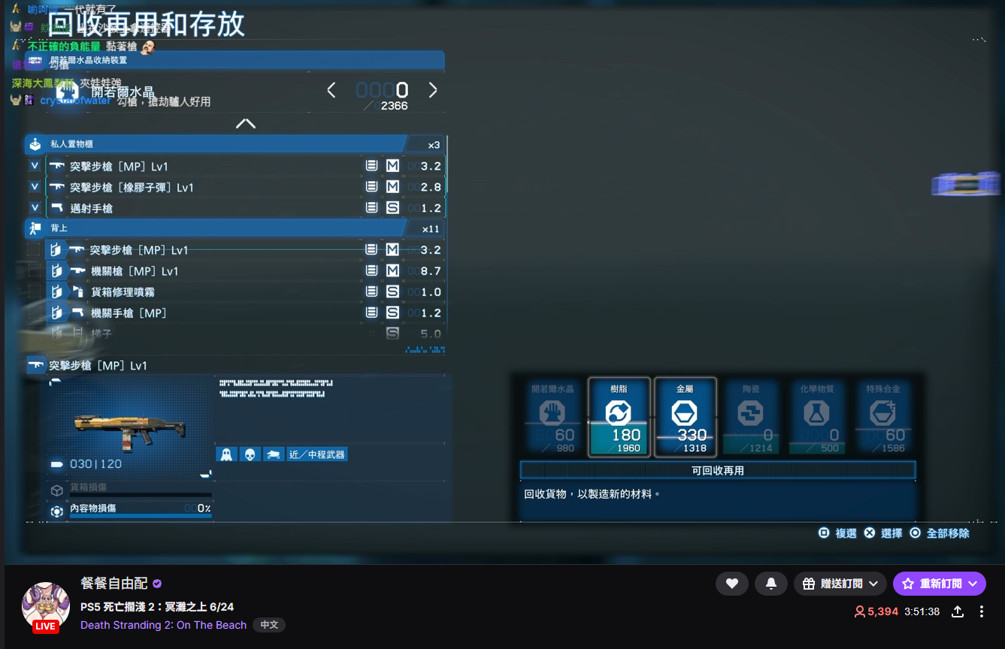This screenshot has height=649, width=1005.
Task: Click size S icon on 貨箱修理噴霧
Action: click(392, 291)
